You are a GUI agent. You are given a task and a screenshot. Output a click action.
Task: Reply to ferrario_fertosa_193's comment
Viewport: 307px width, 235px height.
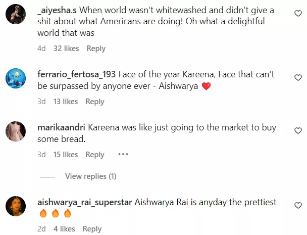click(94, 102)
